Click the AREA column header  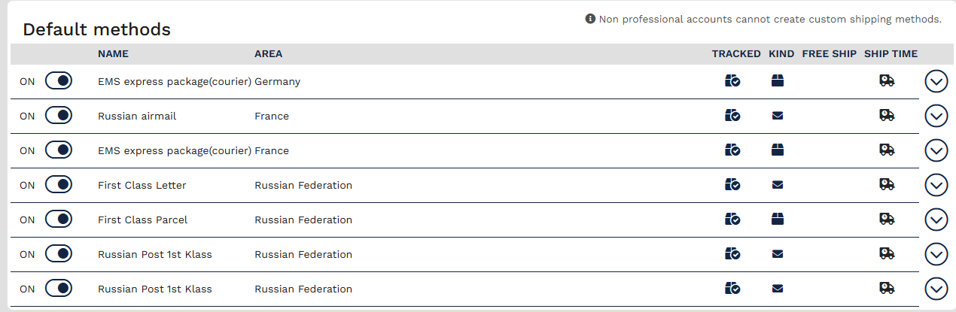(x=269, y=54)
